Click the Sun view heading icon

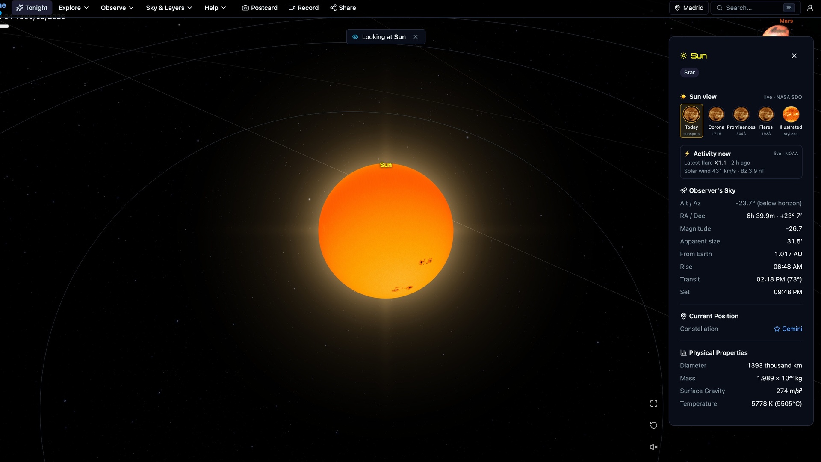(683, 97)
